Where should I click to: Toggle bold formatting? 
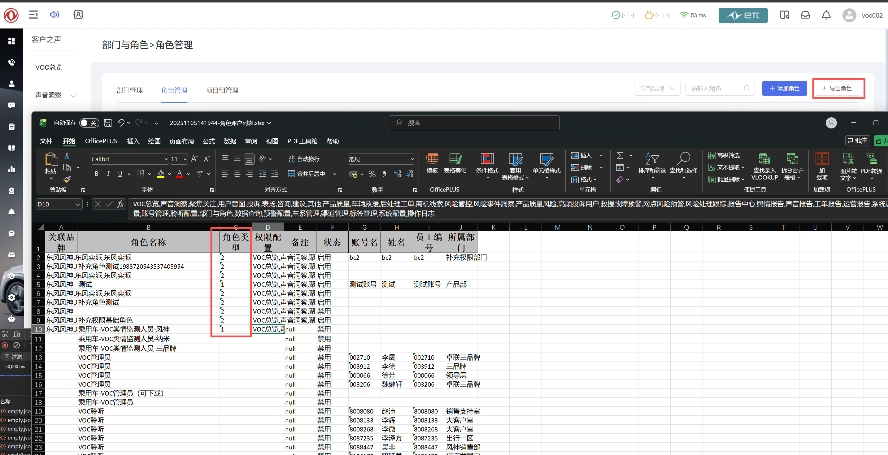tap(96, 174)
